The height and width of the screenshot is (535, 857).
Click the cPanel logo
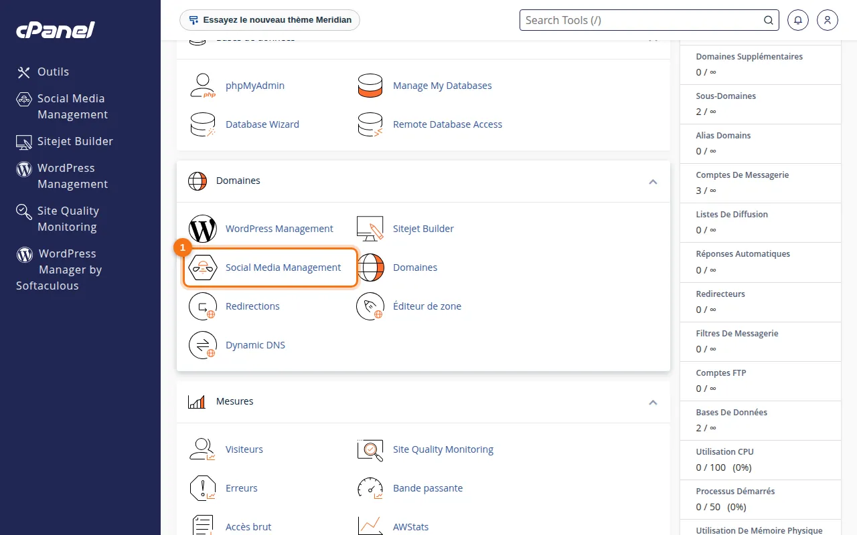point(56,30)
